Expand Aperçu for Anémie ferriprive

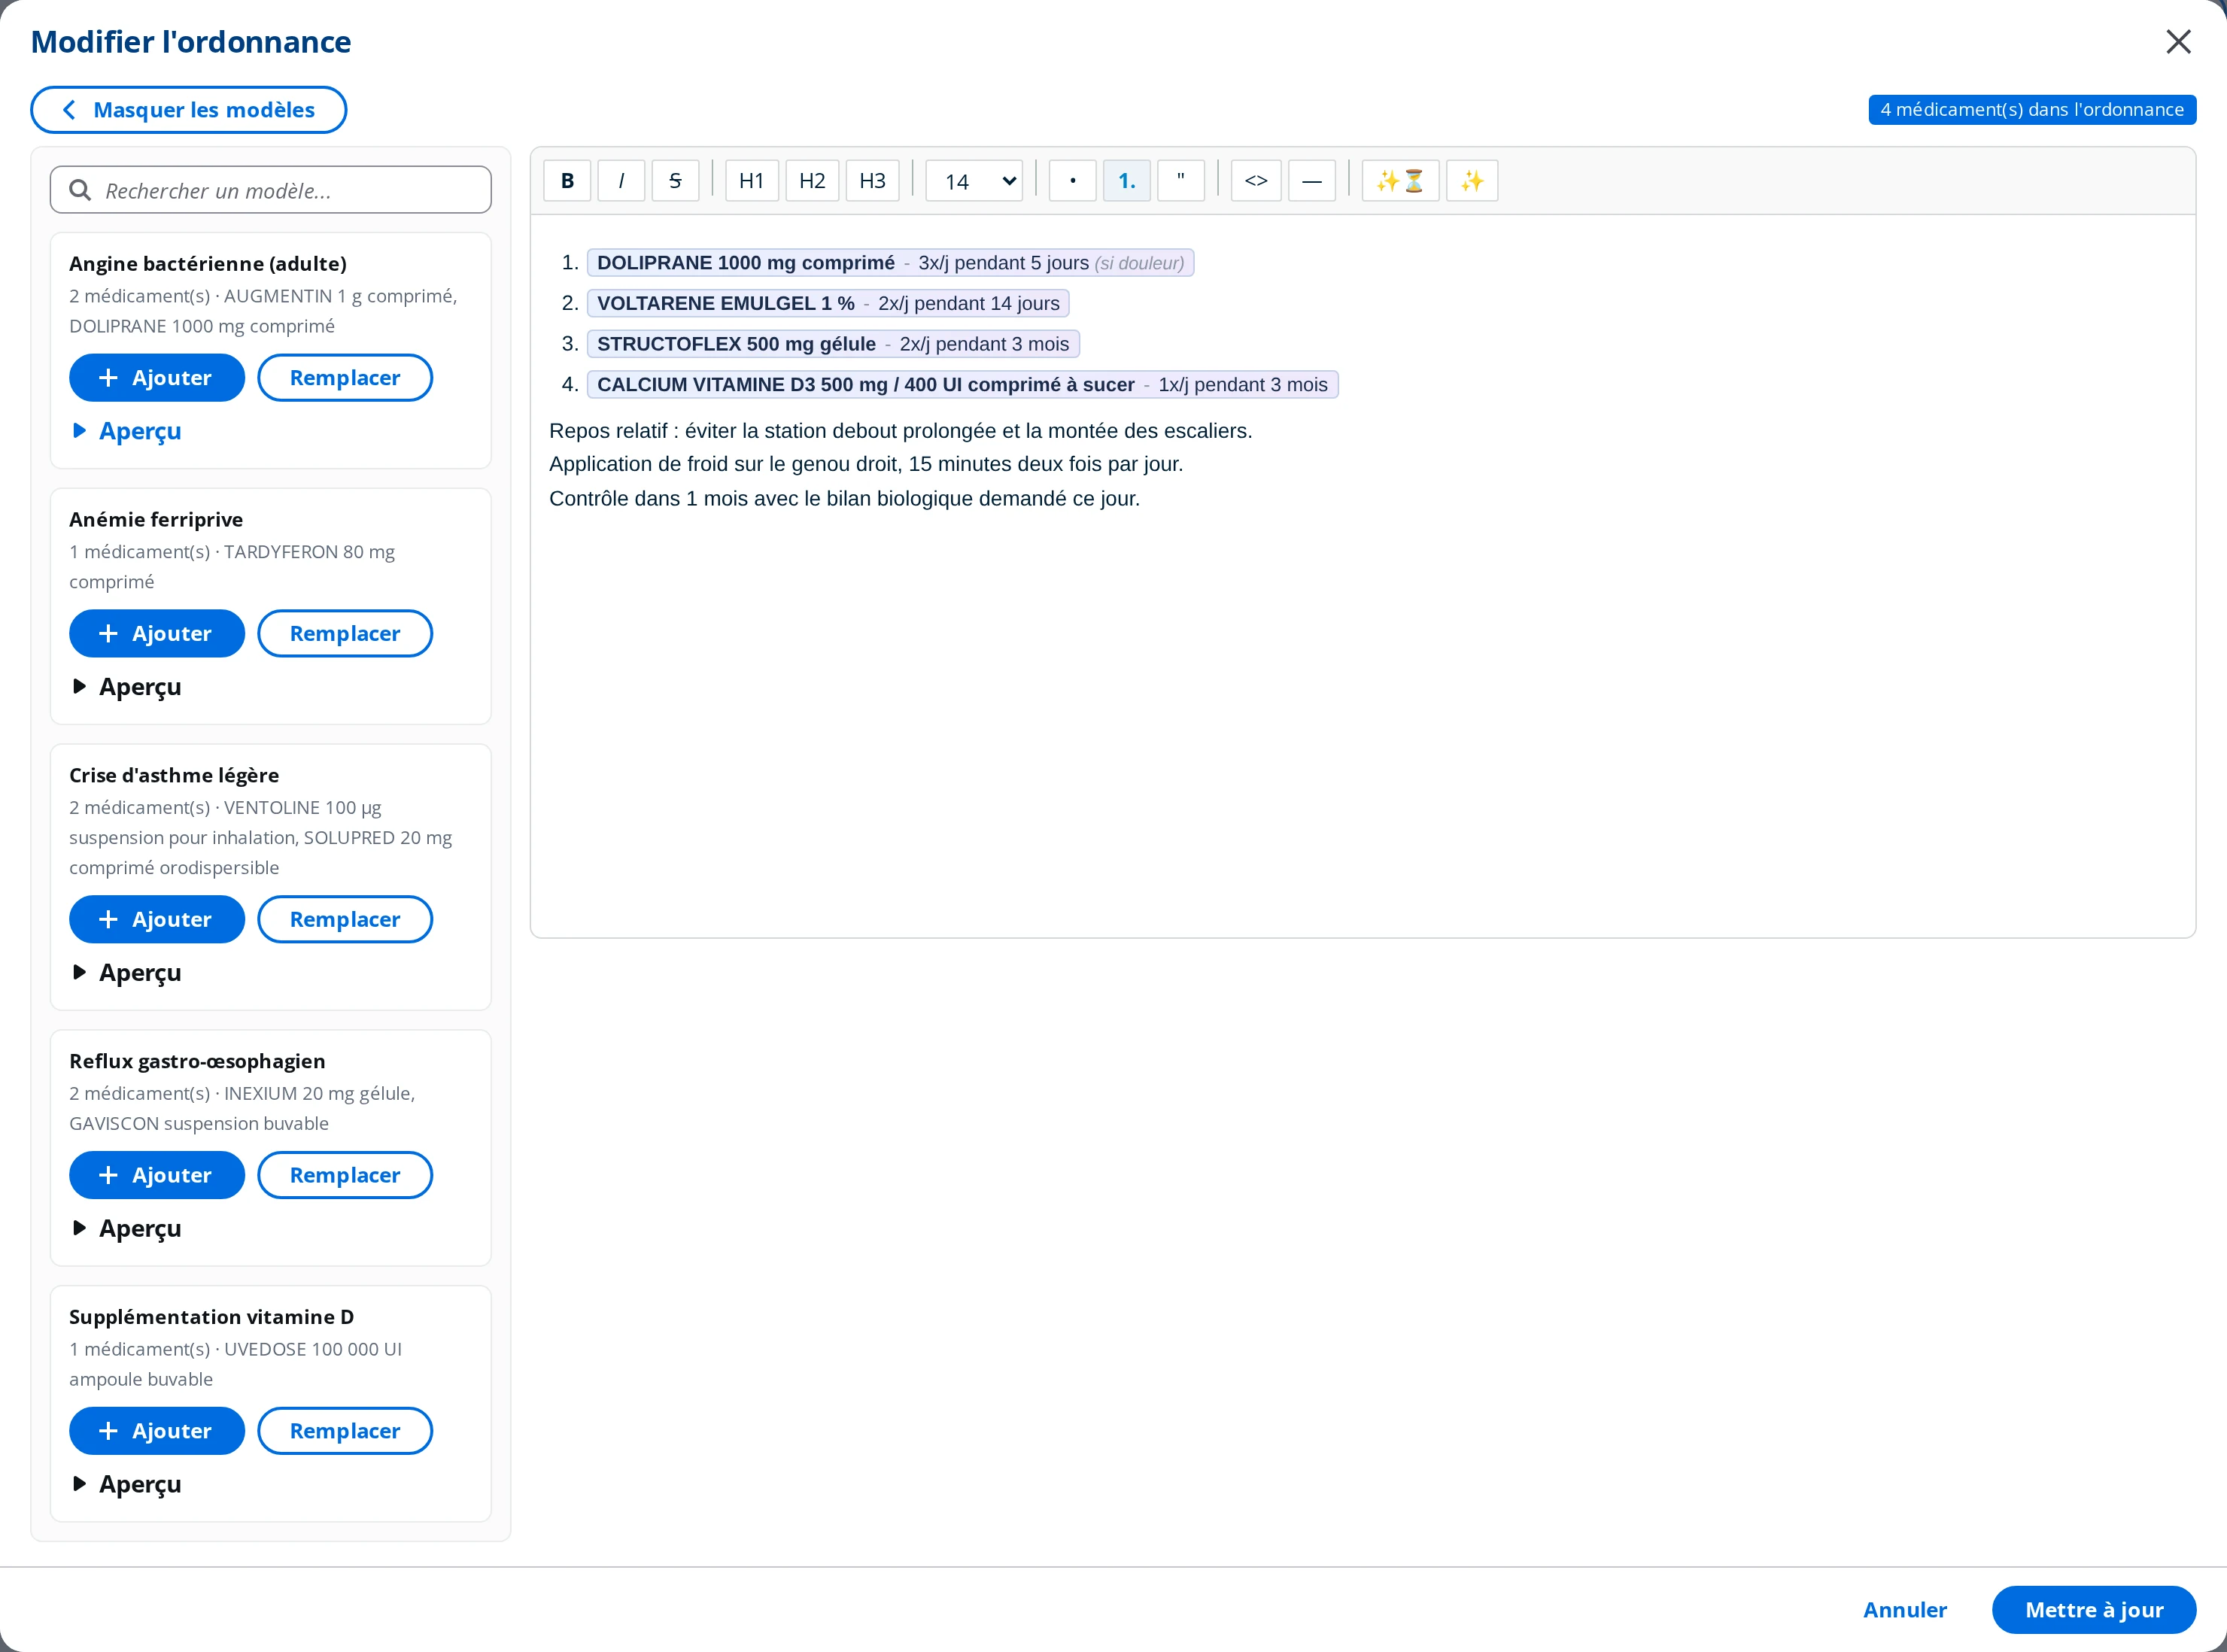click(x=127, y=687)
